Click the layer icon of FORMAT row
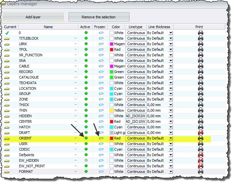This screenshot has width=234, height=184. (x=7, y=172)
